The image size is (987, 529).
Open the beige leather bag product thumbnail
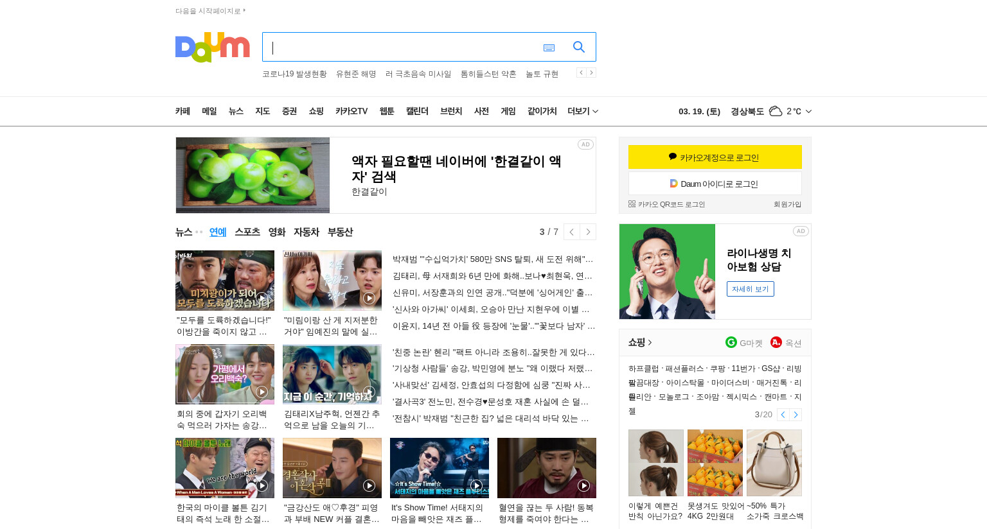774,463
